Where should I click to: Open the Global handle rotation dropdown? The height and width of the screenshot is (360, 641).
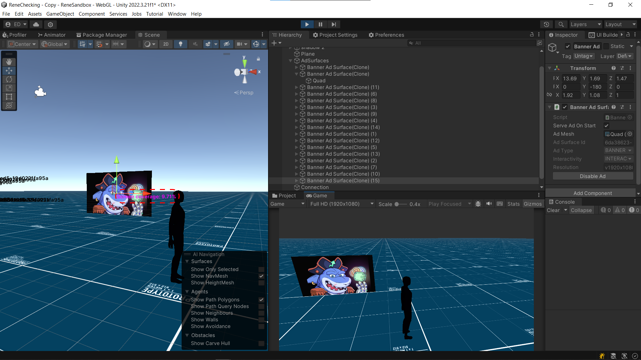coord(55,44)
